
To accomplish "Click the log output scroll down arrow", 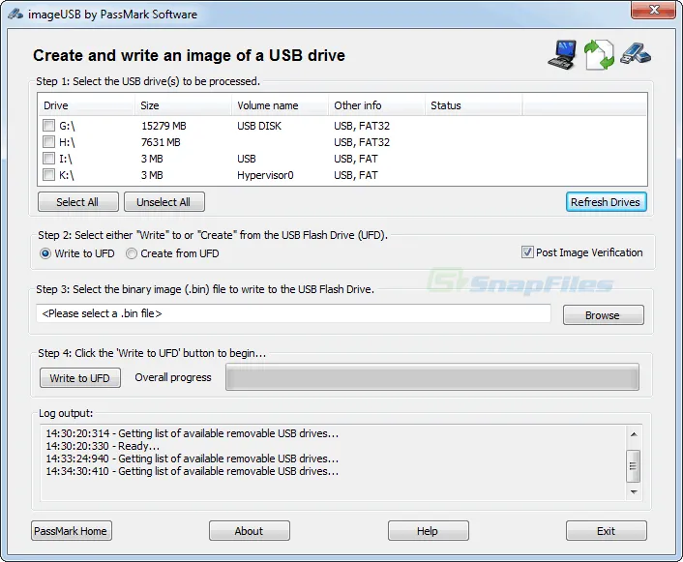I will pos(634,491).
